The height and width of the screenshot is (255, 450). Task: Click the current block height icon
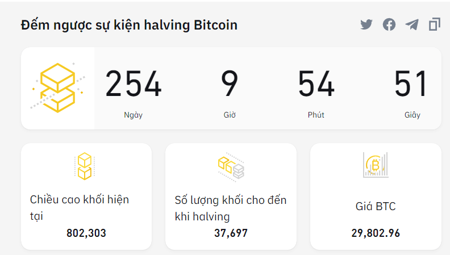(85, 166)
